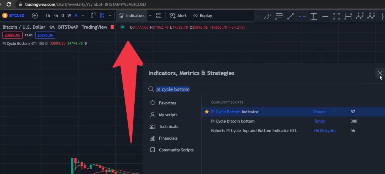Select the monthly M timeframe
Image resolution: width=385 pixels, height=174 pixels.
coord(76,16)
